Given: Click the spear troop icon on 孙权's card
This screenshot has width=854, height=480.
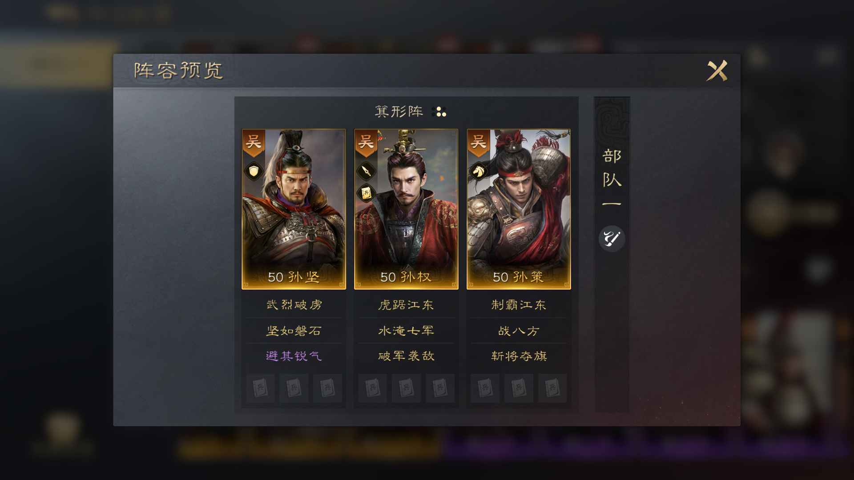Looking at the screenshot, I should [x=366, y=171].
